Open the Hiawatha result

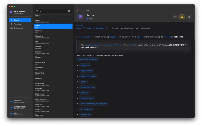point(53,37)
